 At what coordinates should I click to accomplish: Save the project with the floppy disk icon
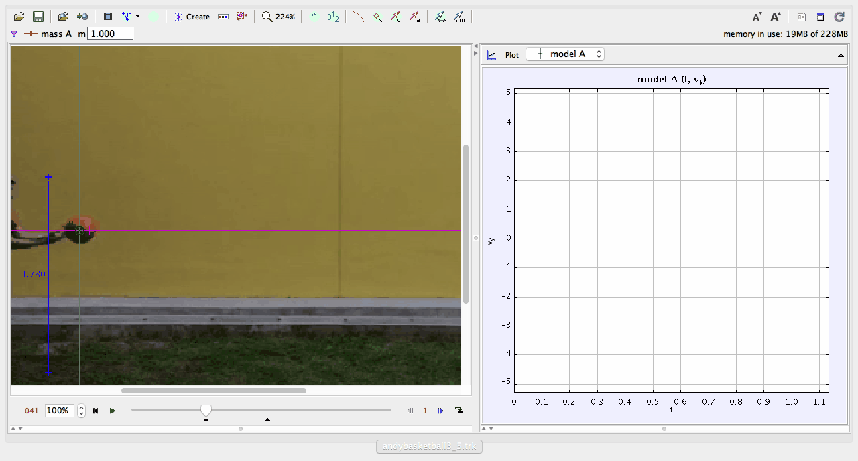(38, 17)
